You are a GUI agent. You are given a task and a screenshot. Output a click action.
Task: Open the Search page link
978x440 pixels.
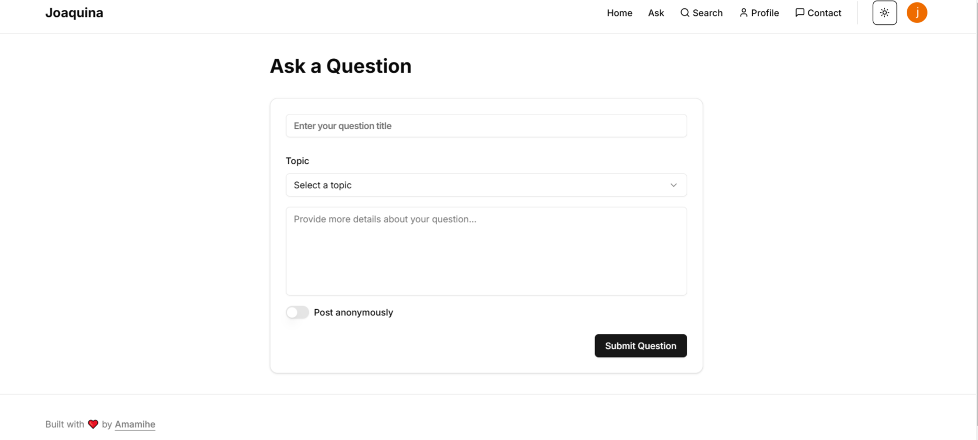tap(701, 13)
